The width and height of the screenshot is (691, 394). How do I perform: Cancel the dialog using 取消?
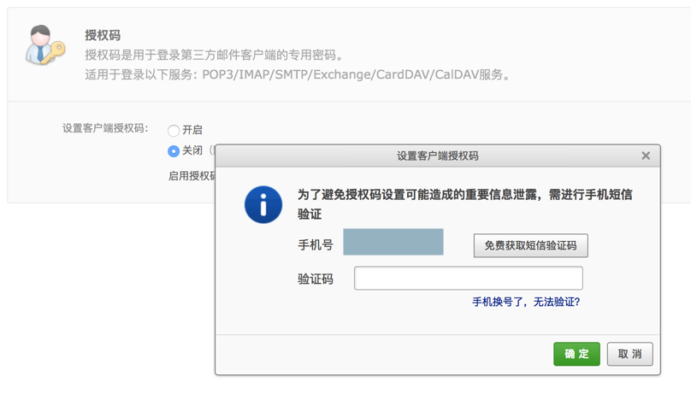[629, 354]
